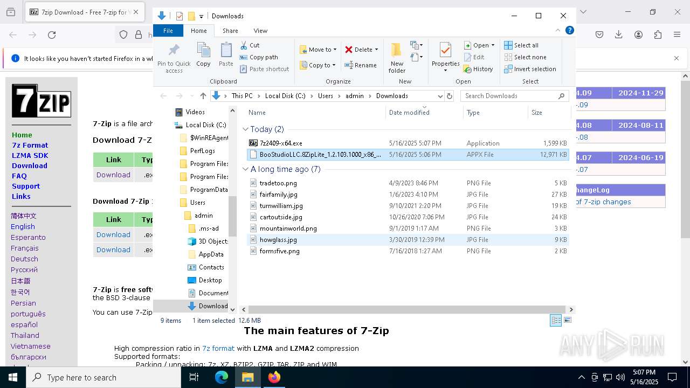This screenshot has width=690, height=388.
Task: Select fairfamily.jpg file
Action: tap(408, 195)
